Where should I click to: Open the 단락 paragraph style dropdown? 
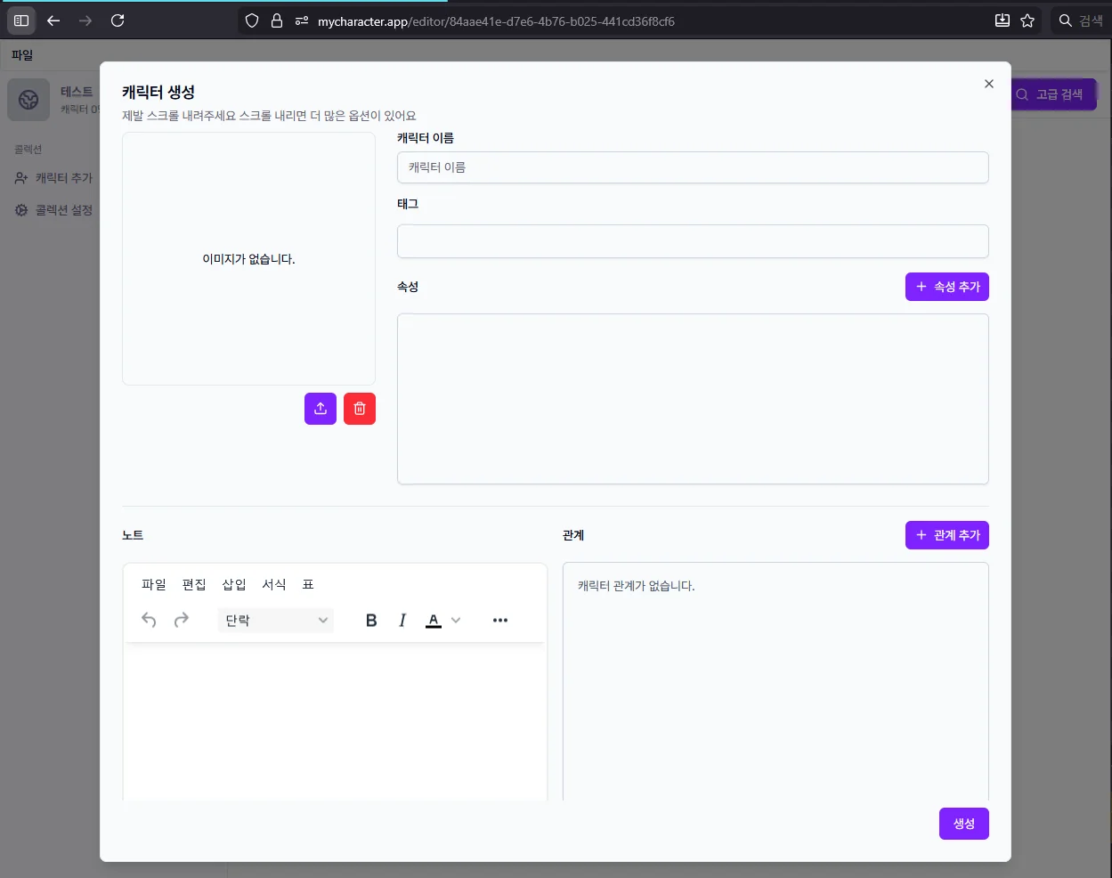pos(276,621)
